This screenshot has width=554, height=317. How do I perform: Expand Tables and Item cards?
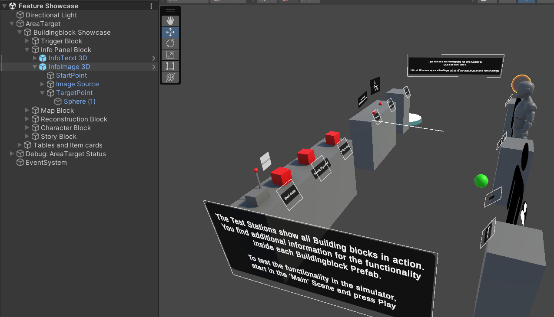tap(20, 145)
